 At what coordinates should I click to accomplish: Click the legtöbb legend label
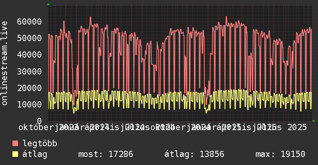tap(40, 143)
